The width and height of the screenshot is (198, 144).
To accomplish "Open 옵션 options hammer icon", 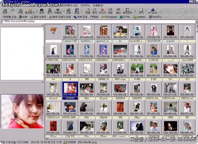I will click(x=118, y=11).
